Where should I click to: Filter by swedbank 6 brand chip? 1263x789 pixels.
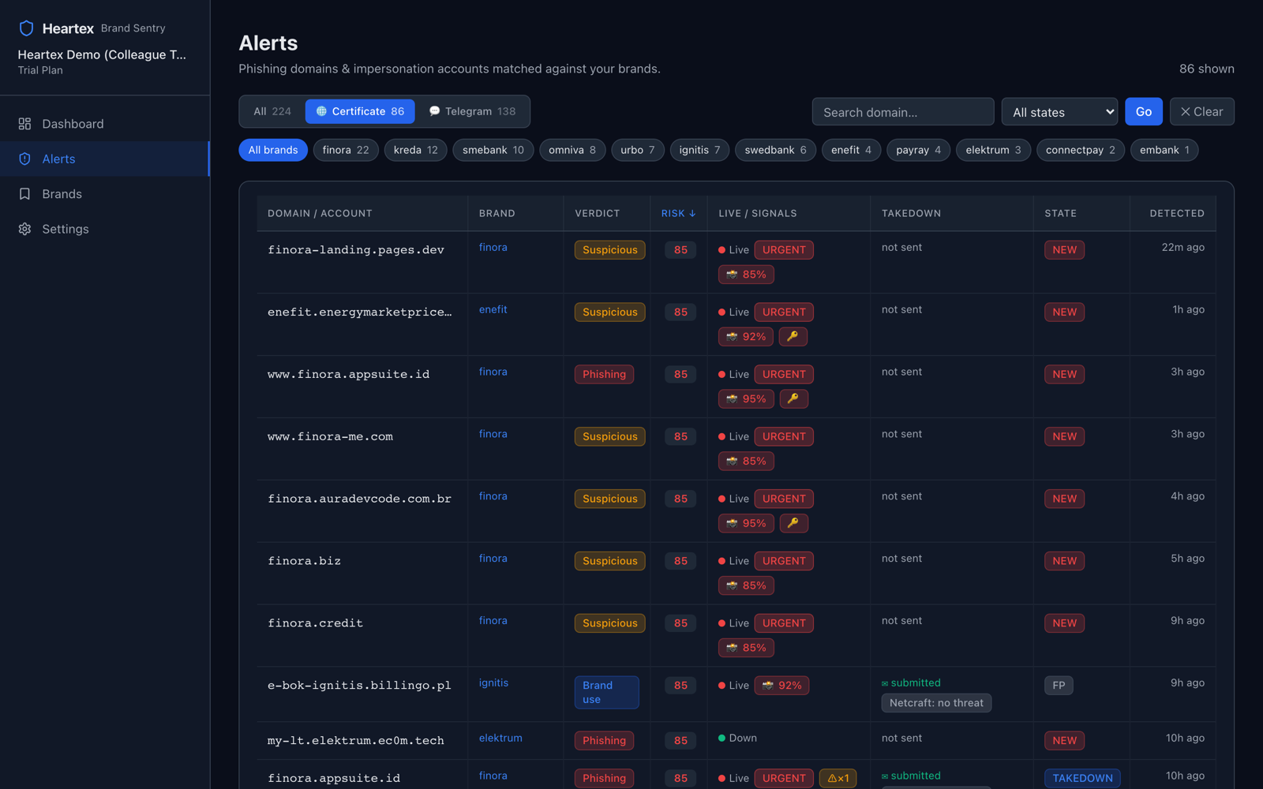tap(776, 150)
